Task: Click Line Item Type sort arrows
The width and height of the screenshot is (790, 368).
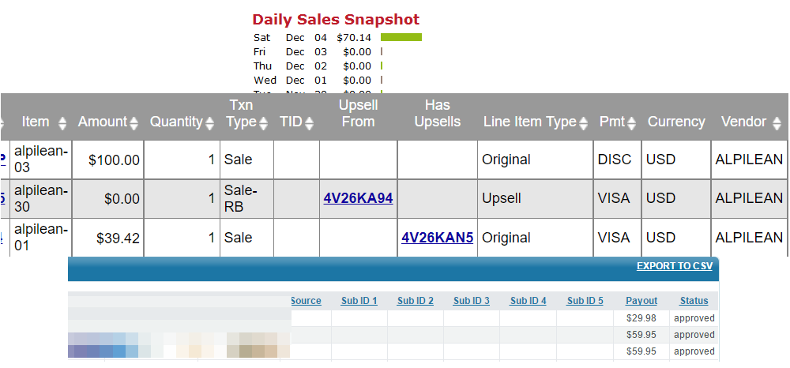Action: tap(584, 123)
